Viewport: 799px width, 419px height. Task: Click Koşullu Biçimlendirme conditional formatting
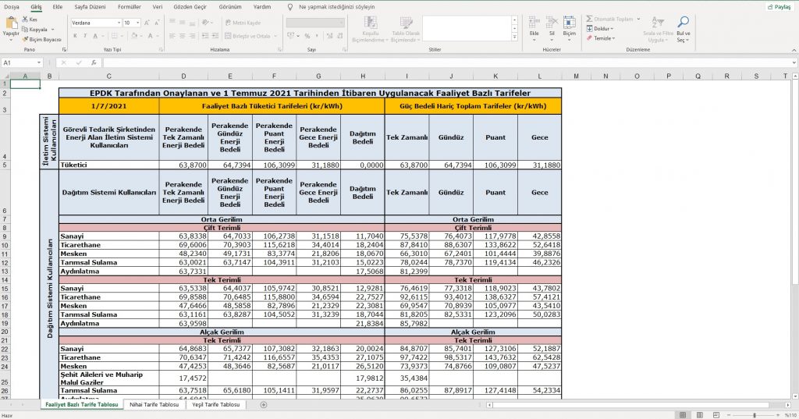370,30
